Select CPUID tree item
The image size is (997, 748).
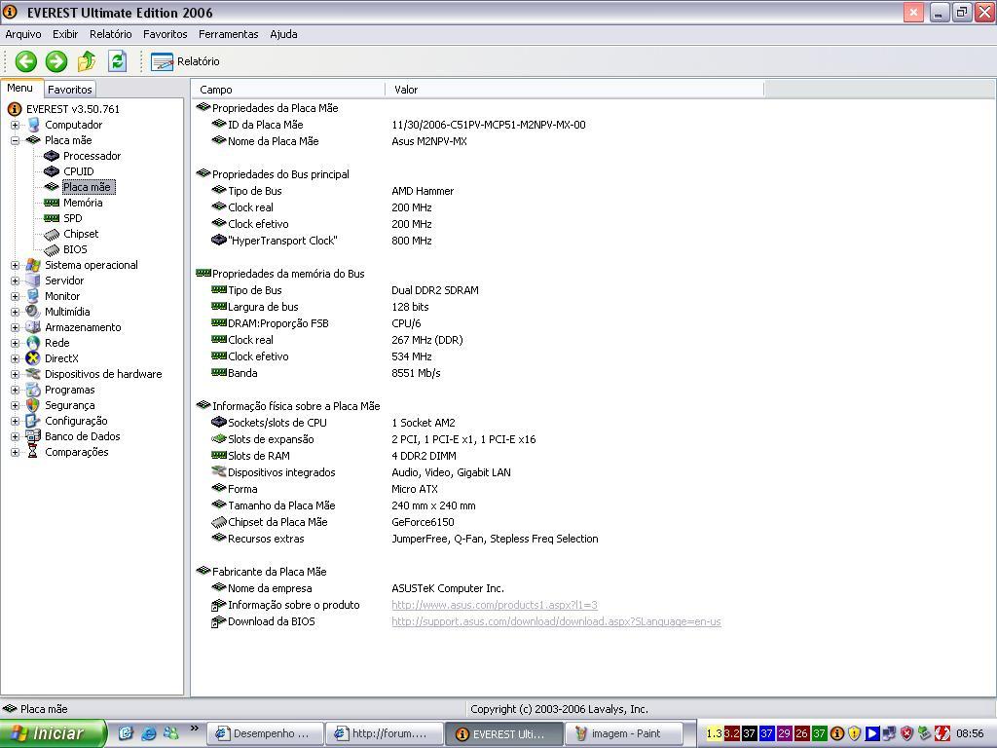point(78,171)
